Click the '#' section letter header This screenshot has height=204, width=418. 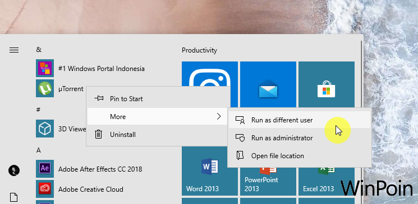[x=38, y=110]
